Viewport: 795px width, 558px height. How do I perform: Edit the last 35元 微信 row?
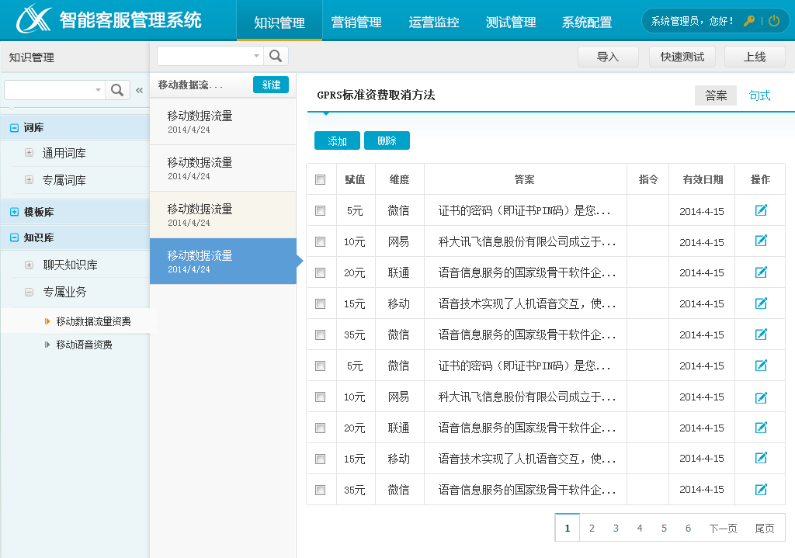761,490
